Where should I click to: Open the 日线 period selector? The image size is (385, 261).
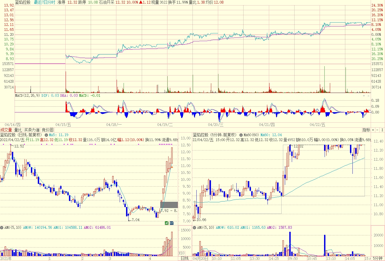click(185, 259)
